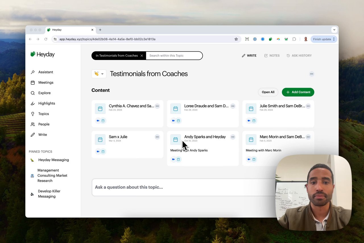
Task: Open the Cynthia A. Chavez meeting card
Action: [127, 114]
